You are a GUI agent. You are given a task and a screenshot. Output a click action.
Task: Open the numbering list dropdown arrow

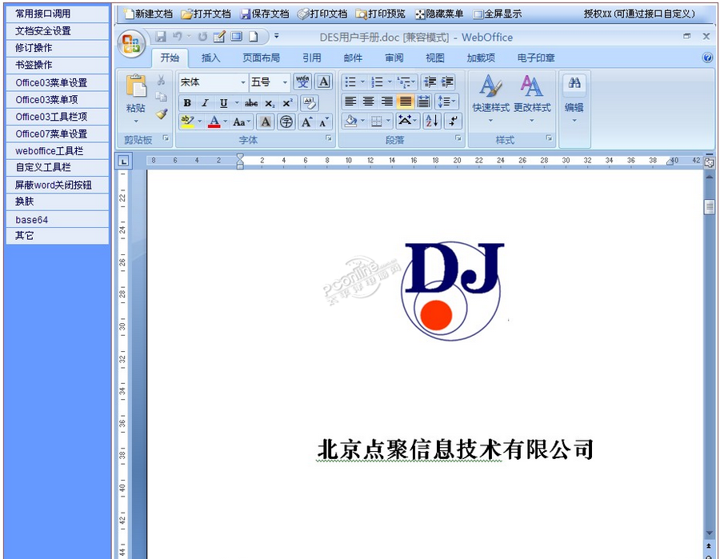[390, 82]
